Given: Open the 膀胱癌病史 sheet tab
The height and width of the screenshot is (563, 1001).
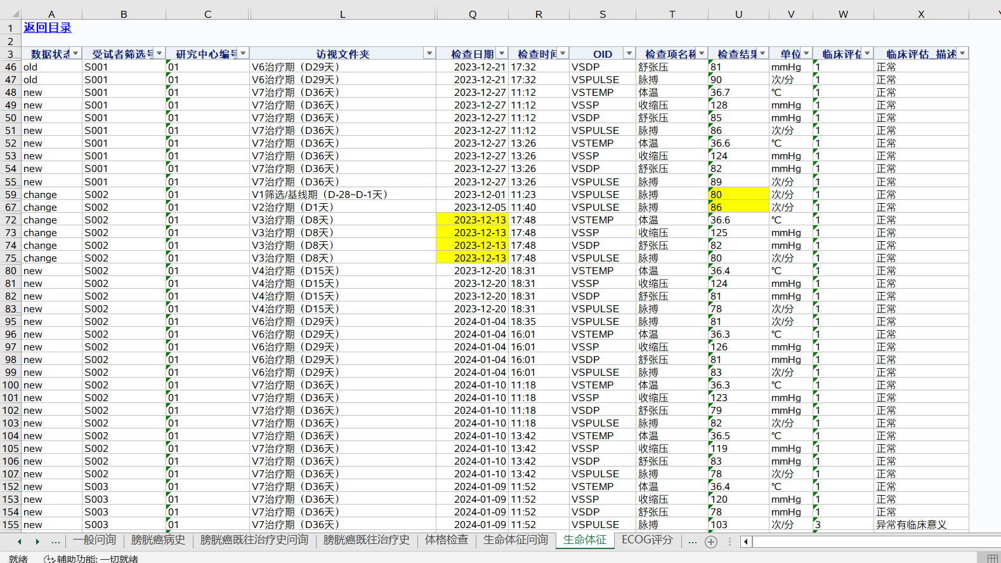Looking at the screenshot, I should [158, 540].
